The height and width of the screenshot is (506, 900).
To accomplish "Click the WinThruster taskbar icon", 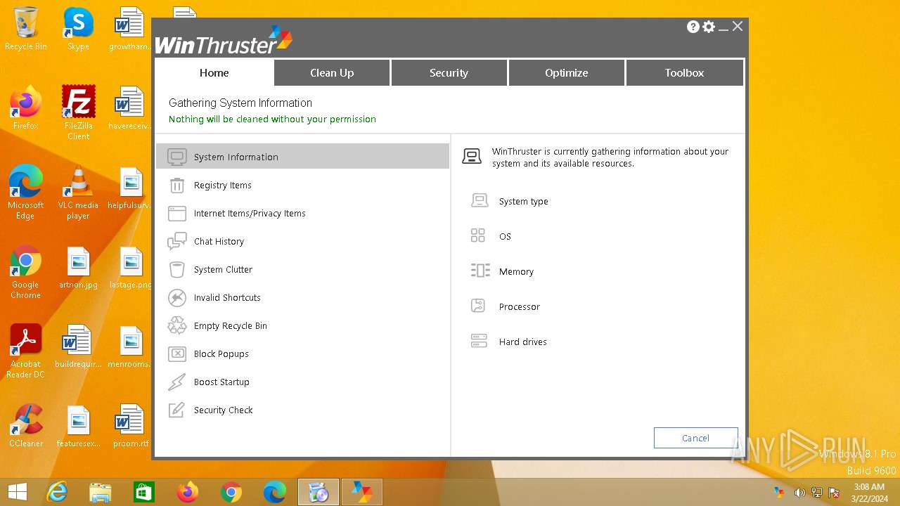I will (x=362, y=492).
